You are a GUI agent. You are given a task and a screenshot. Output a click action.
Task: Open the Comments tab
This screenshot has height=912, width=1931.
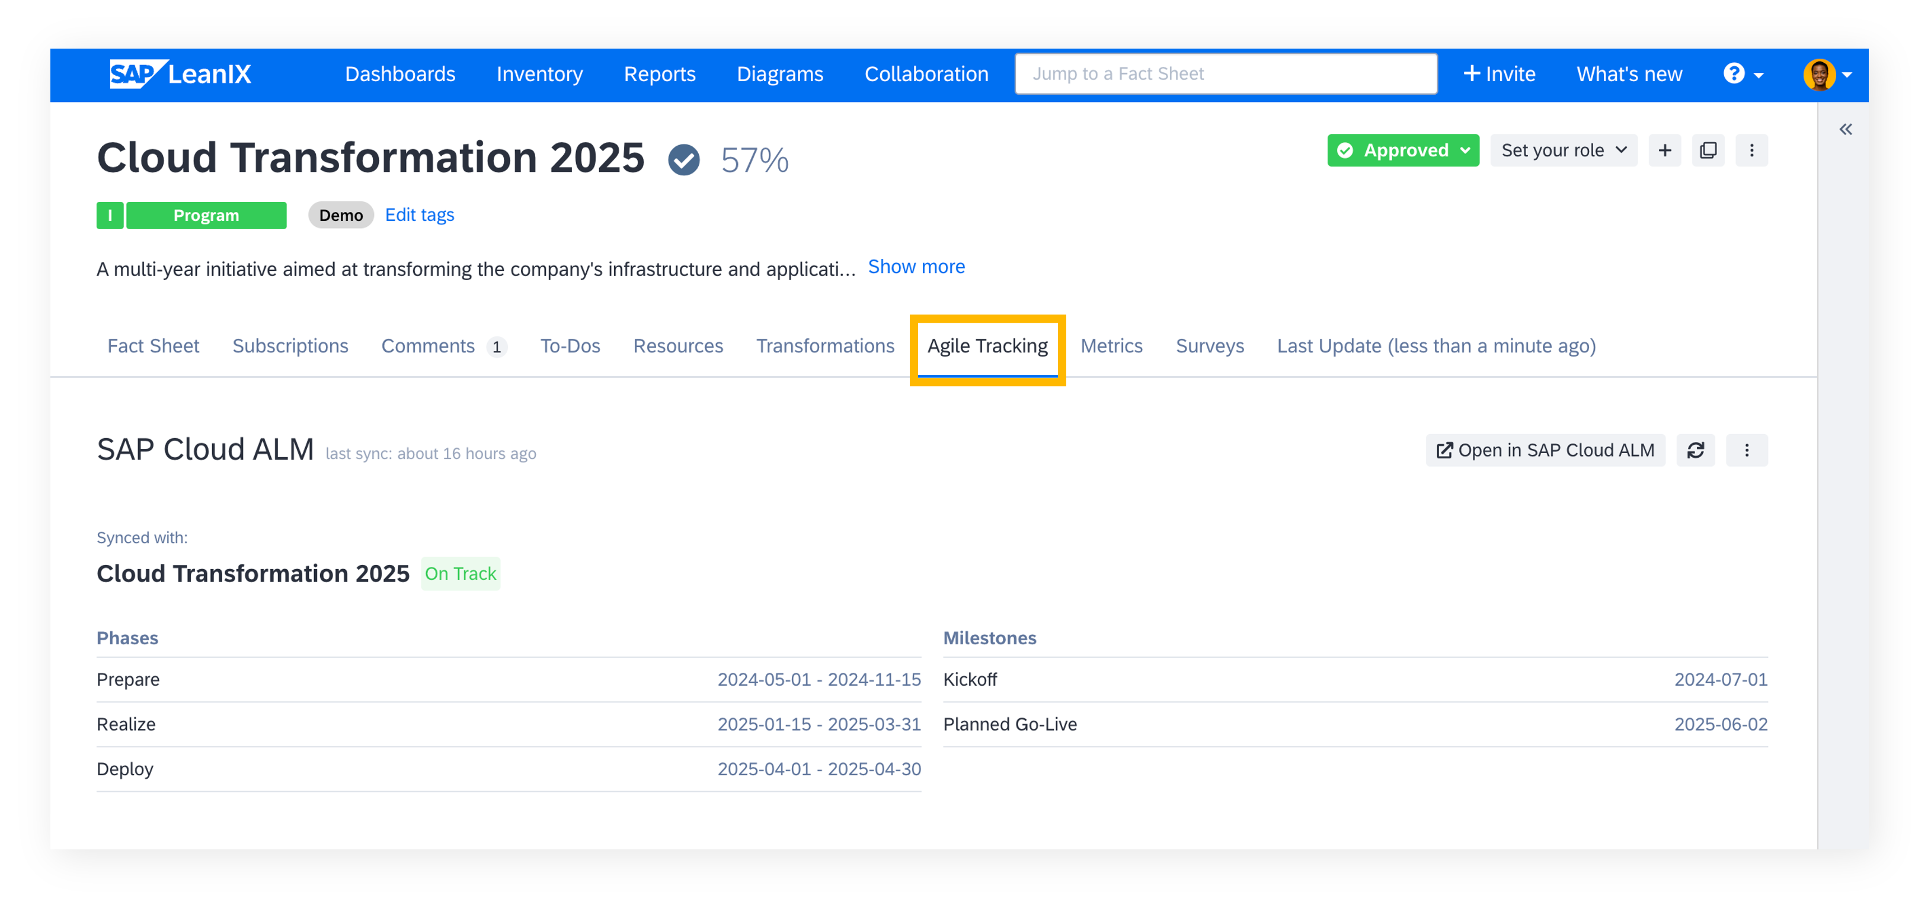point(444,346)
